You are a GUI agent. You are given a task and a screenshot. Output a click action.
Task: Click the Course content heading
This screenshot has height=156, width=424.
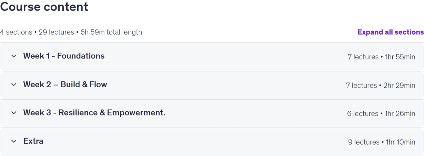point(44,7)
